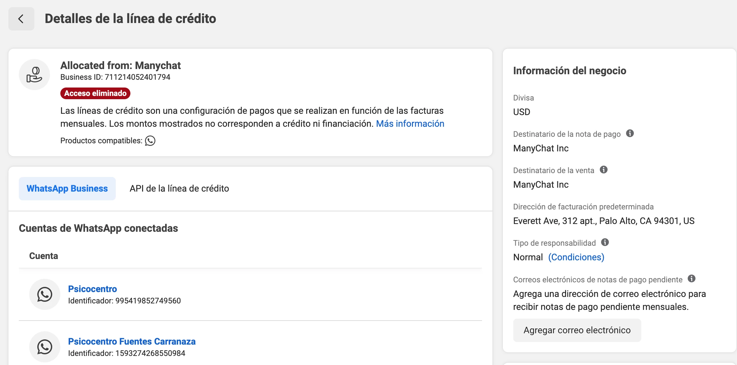737x365 pixels.
Task: Click info icon next to Destinatario de la venta
Action: pyautogui.click(x=604, y=170)
